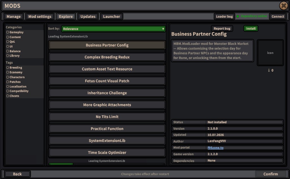Click the Game version 2.1.2.0 value
The height and width of the screenshot is (179, 290).
[x=213, y=154]
